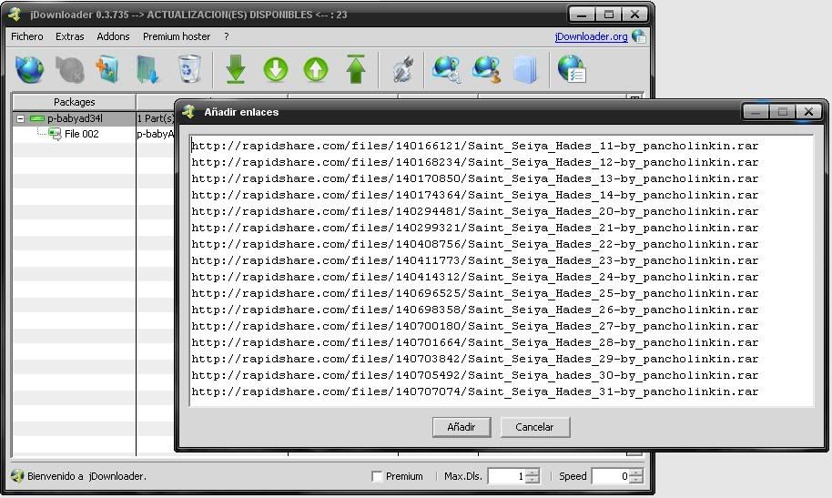Click the Packages column header

tap(74, 101)
